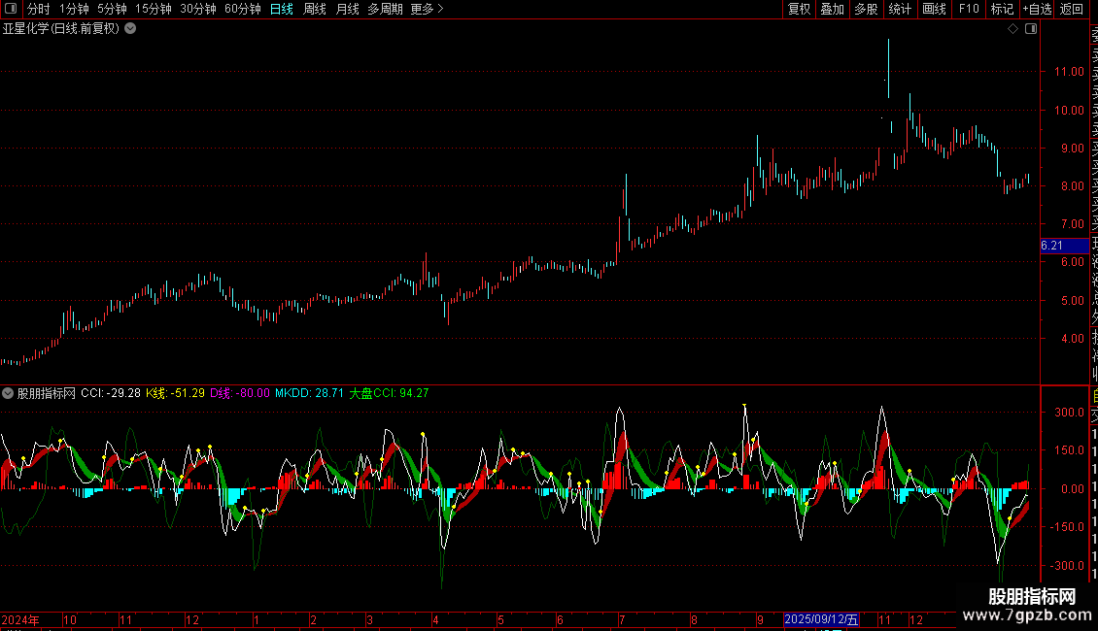Click the 返回 back button

click(x=1072, y=9)
